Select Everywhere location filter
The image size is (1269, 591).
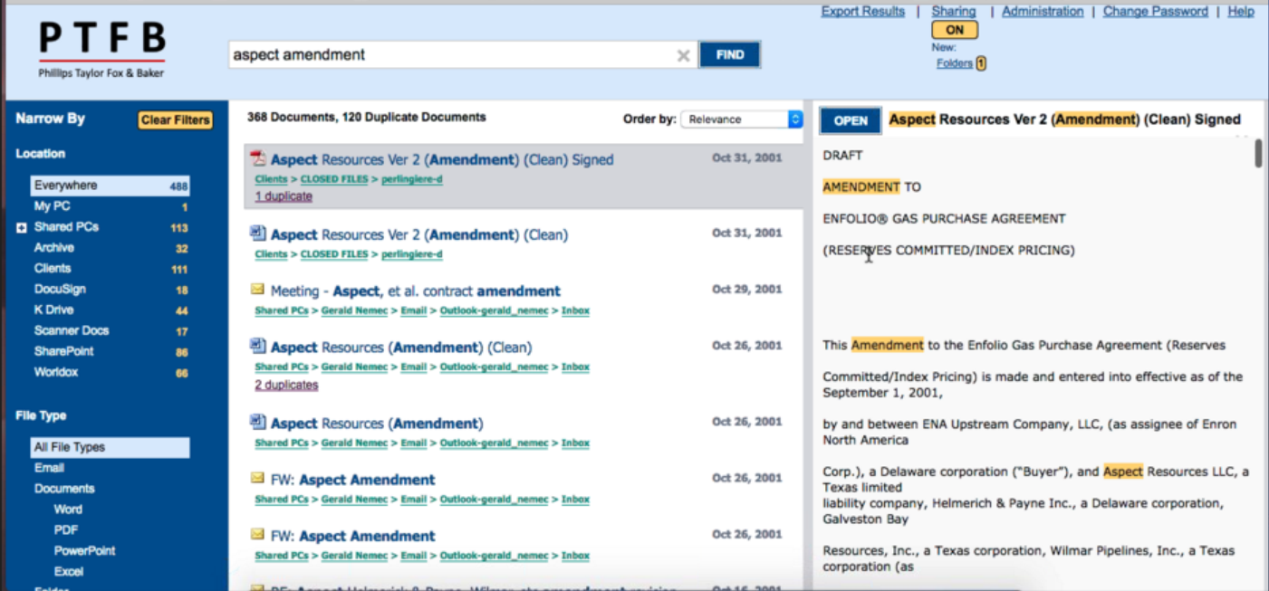[110, 186]
